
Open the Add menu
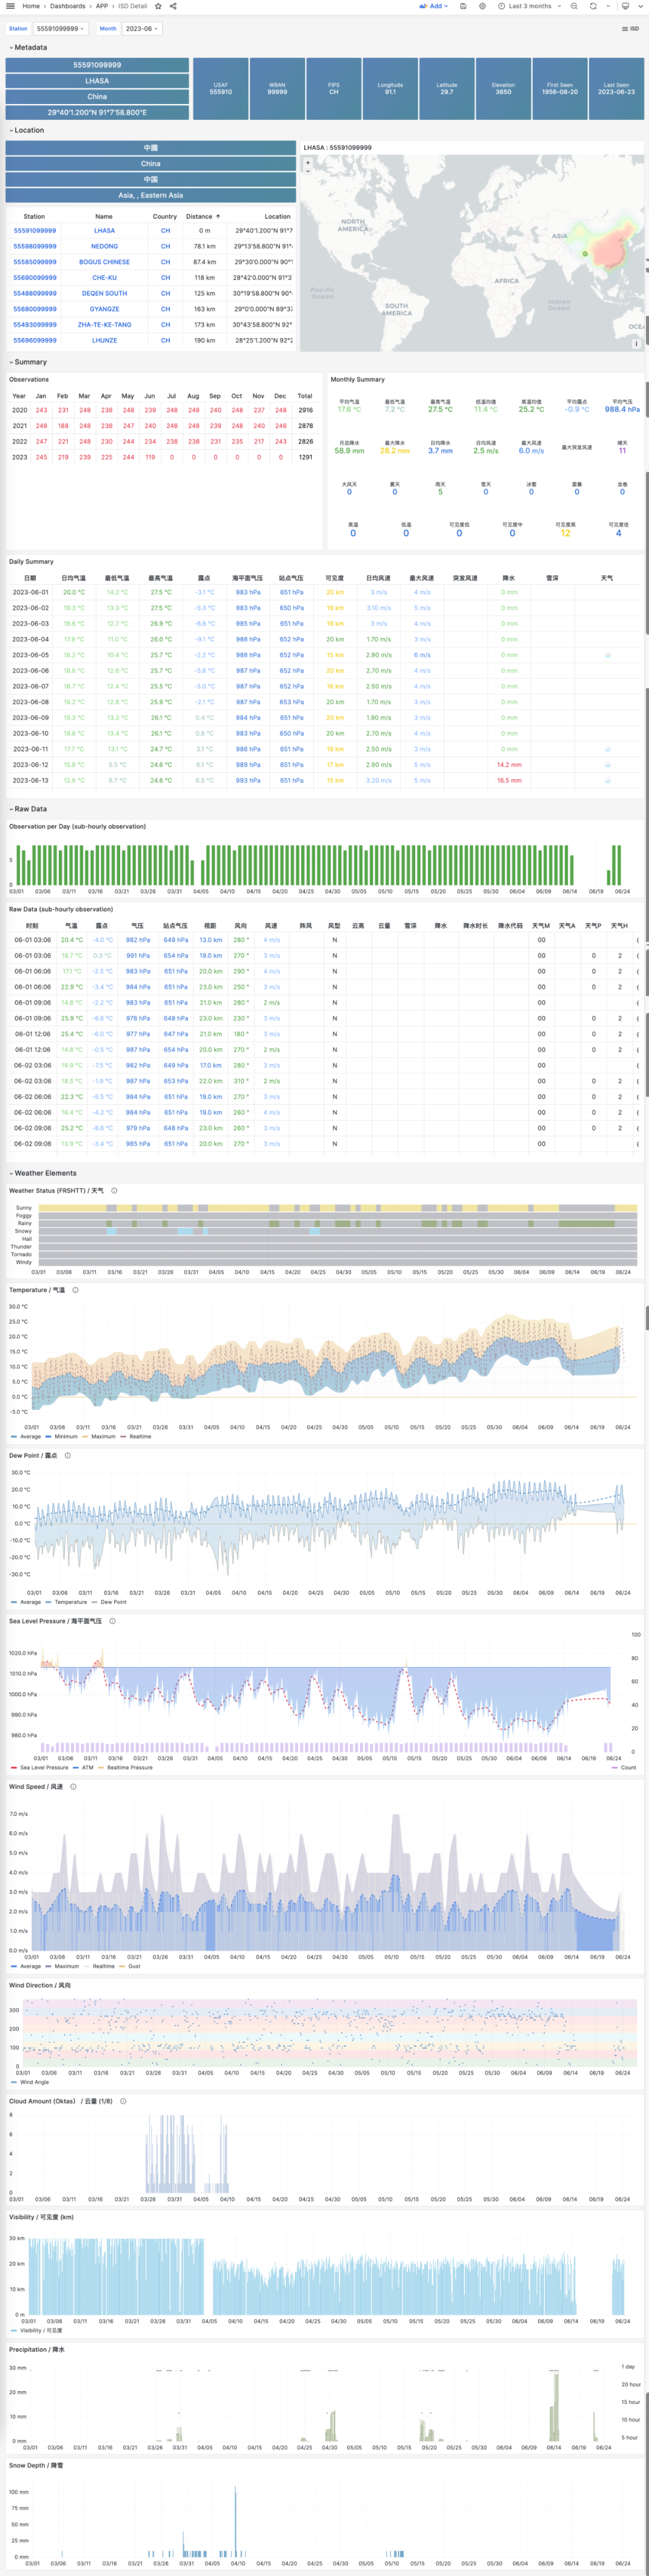[433, 6]
